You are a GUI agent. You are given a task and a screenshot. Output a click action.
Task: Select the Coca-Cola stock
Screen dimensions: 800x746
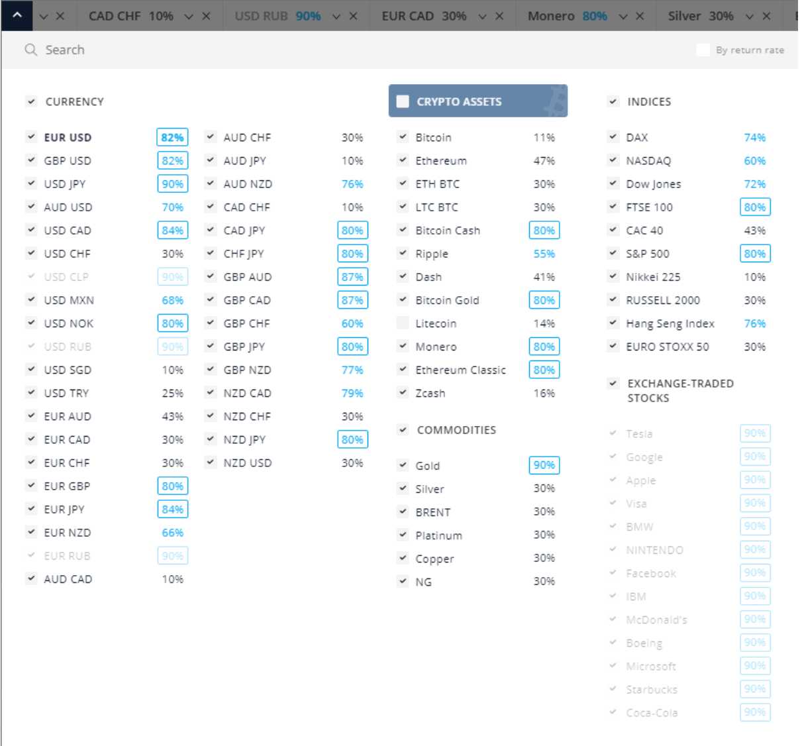coord(652,713)
